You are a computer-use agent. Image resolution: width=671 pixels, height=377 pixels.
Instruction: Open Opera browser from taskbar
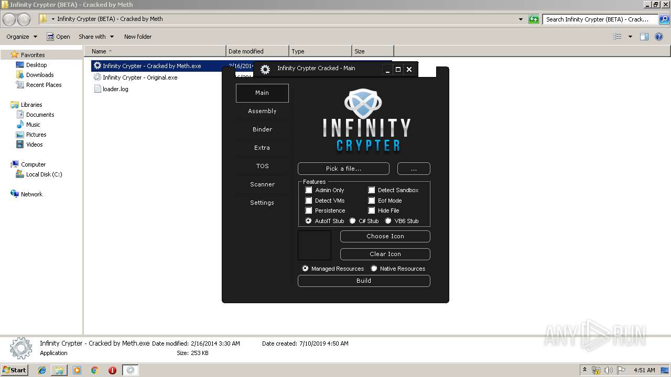(x=112, y=370)
